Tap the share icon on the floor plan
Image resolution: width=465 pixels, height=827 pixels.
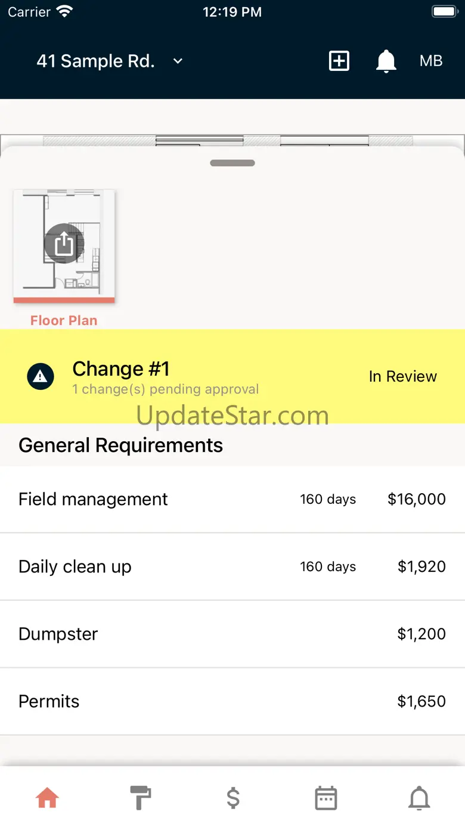click(64, 243)
